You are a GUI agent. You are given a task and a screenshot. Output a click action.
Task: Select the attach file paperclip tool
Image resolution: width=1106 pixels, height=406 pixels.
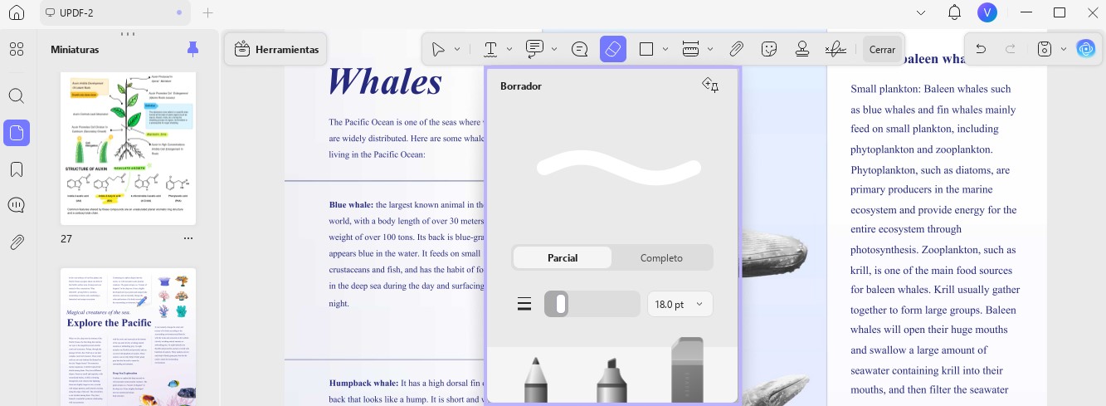736,50
